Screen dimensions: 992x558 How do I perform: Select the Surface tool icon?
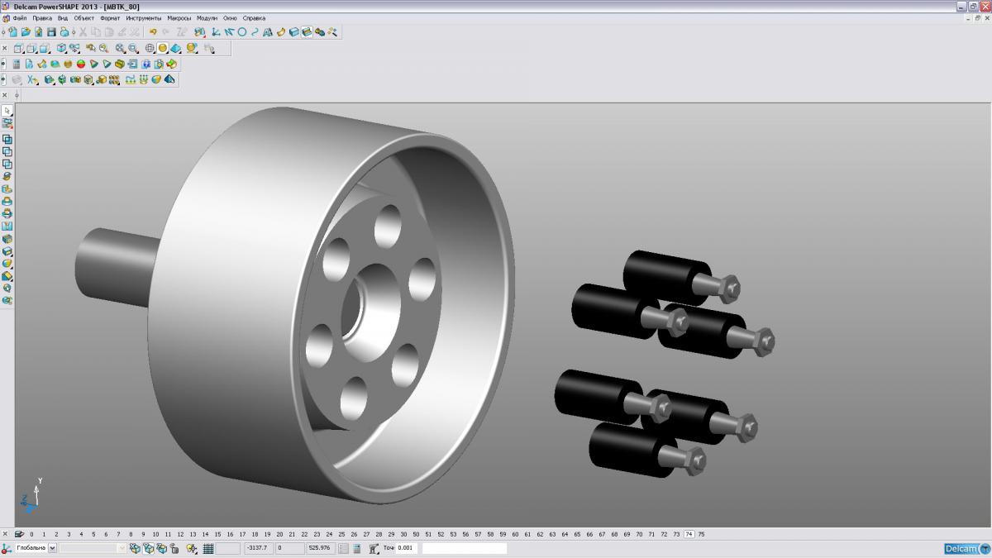point(281,31)
